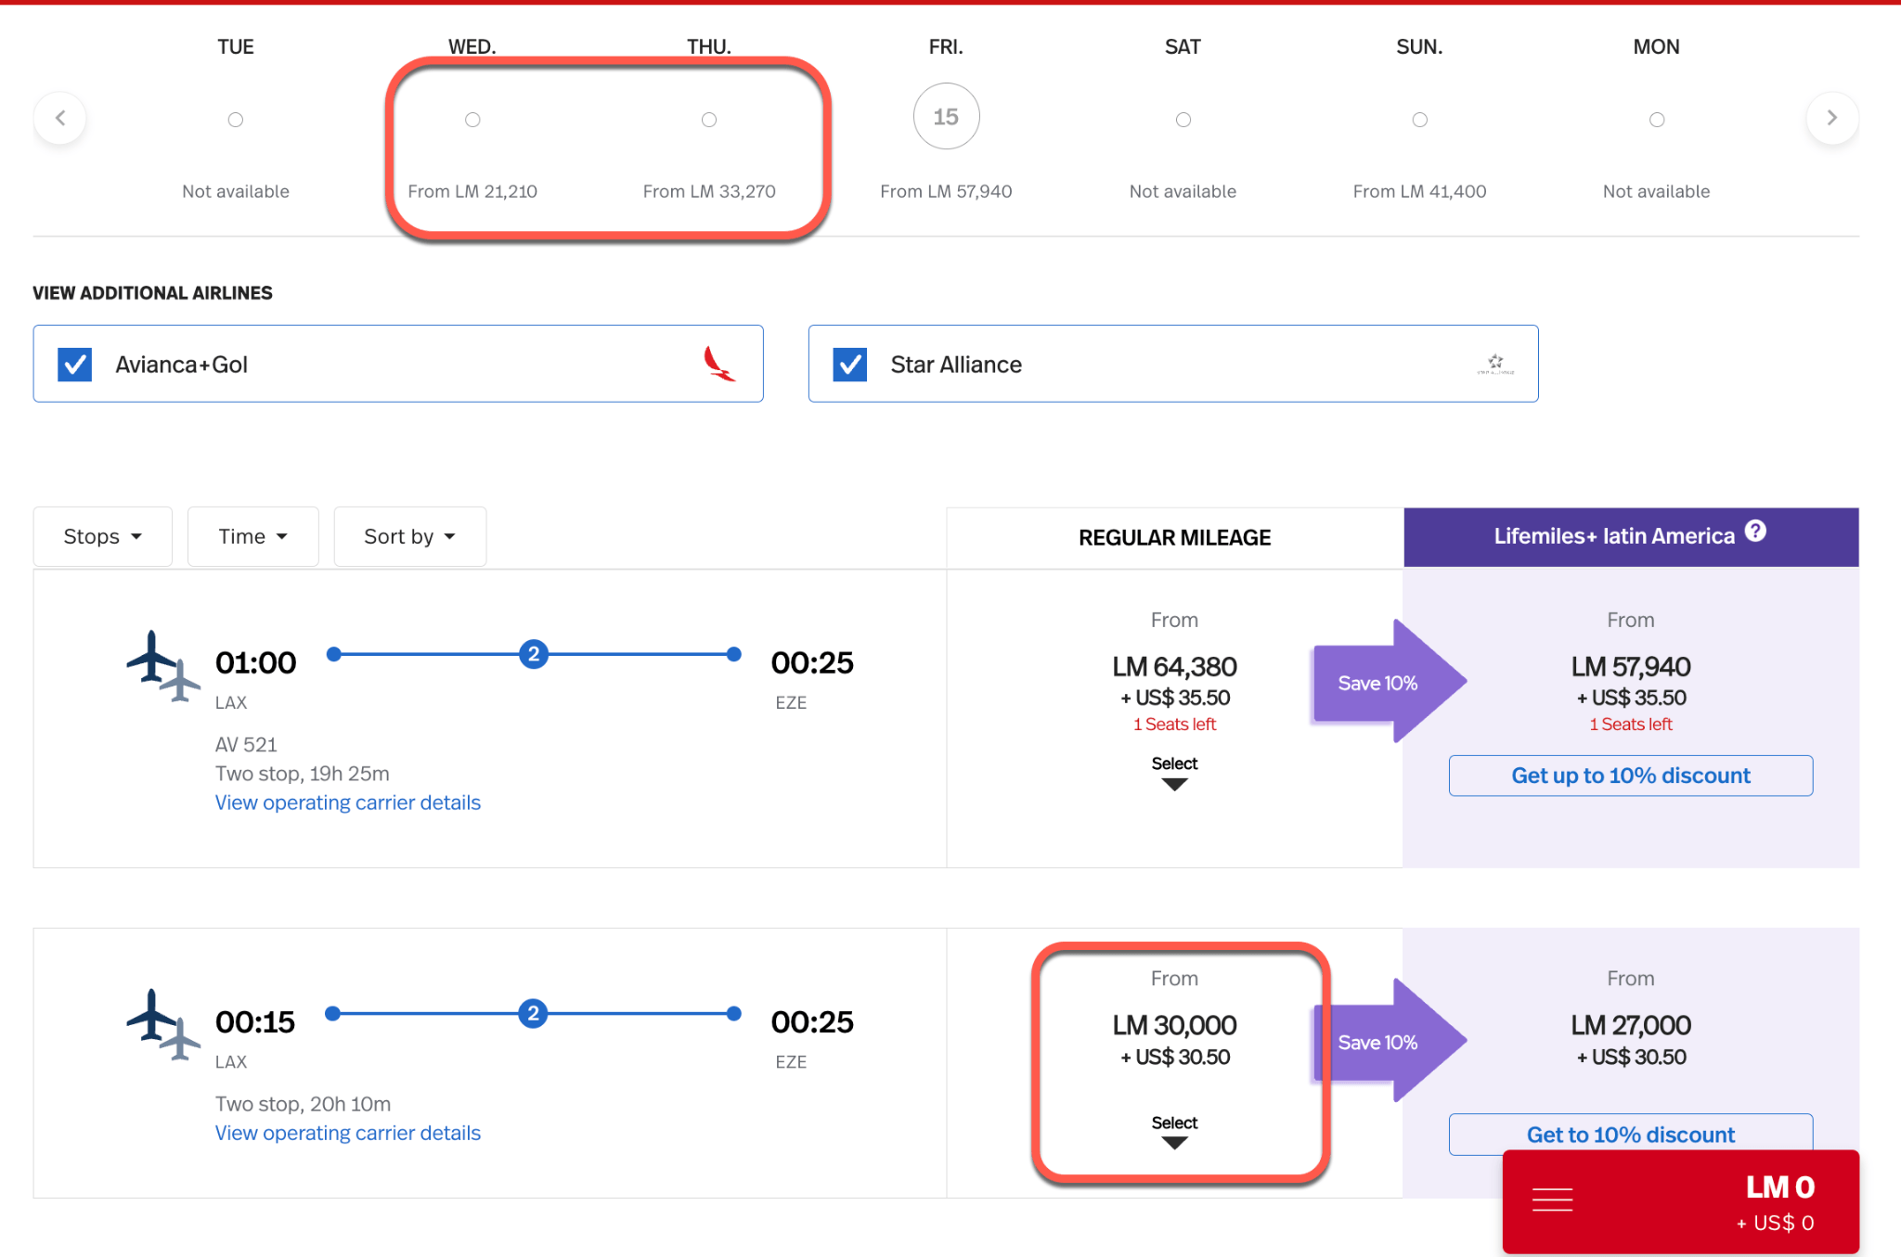View operating carrier details for 20h 10m flight
The image size is (1901, 1257).
(x=348, y=1133)
